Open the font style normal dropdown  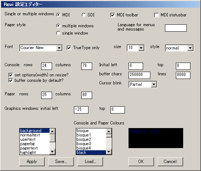pyautogui.click(x=190, y=48)
